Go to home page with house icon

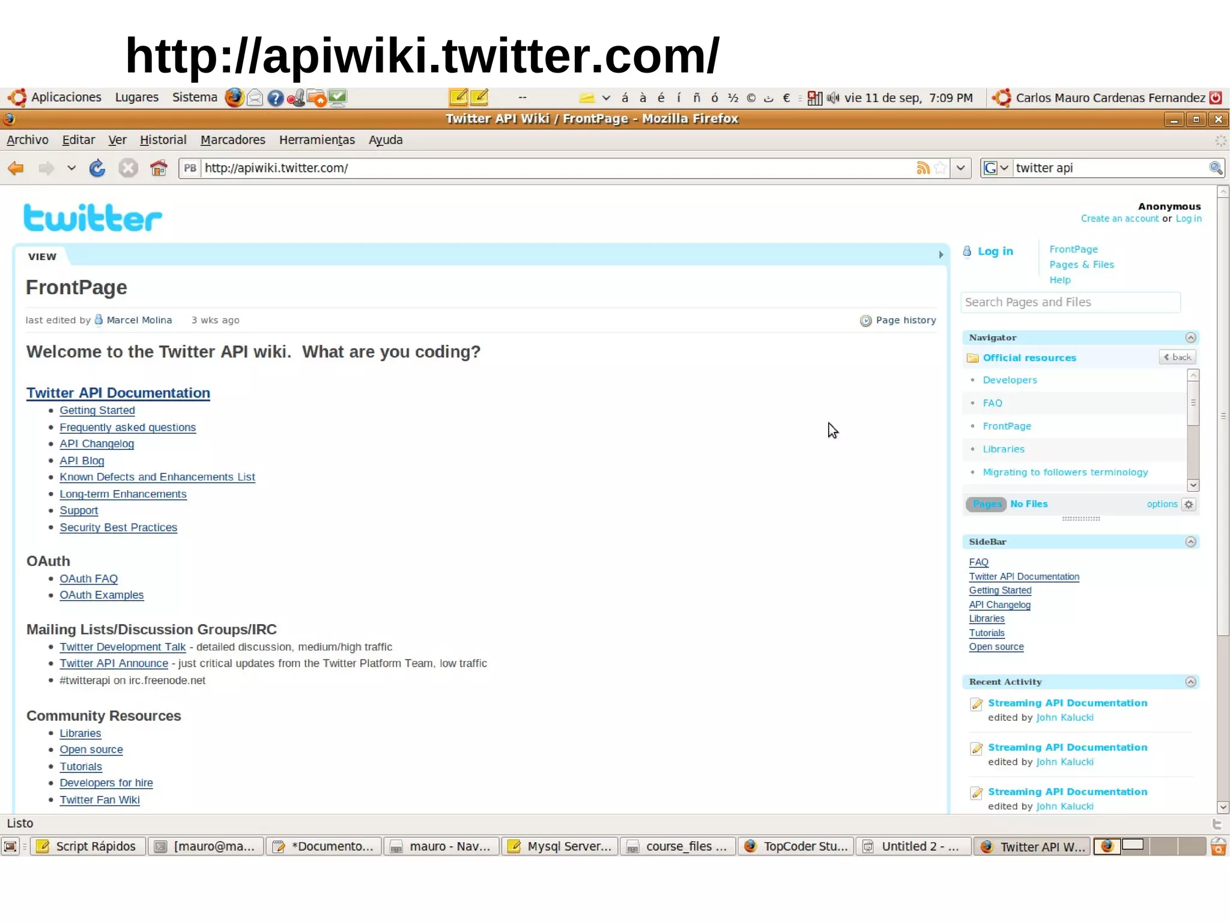click(159, 168)
